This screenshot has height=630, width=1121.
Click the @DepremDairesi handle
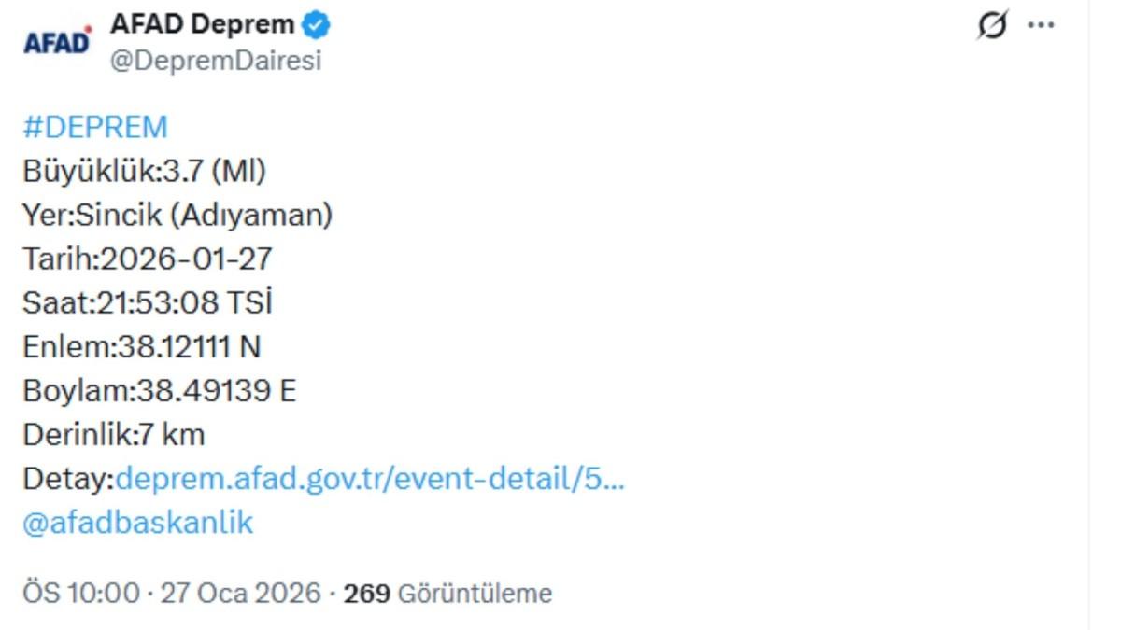pyautogui.click(x=215, y=58)
